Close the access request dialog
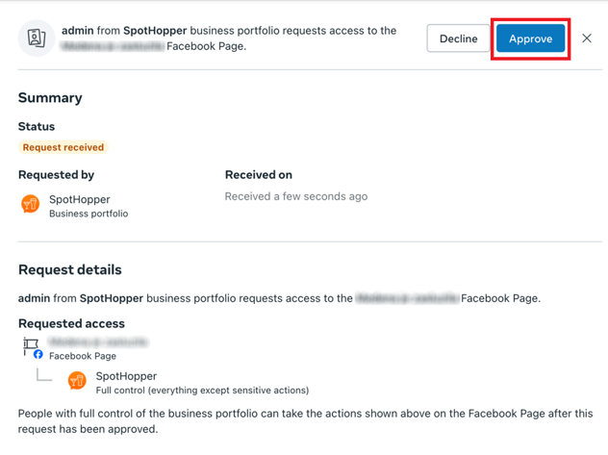 point(587,38)
